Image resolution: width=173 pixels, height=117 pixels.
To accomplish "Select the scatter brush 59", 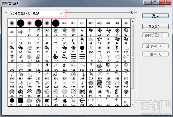I will pyautogui.click(x=73, y=32).
